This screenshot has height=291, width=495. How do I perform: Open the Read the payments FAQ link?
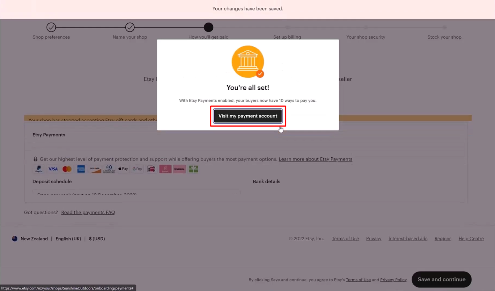click(88, 212)
